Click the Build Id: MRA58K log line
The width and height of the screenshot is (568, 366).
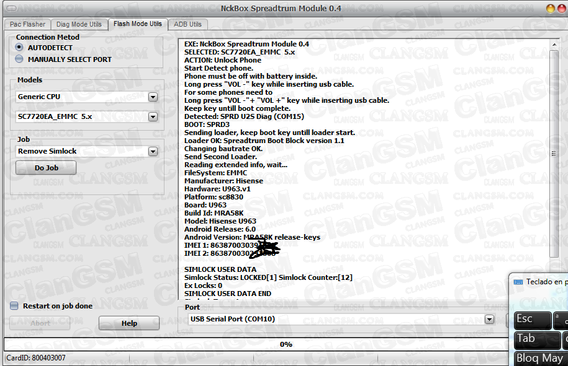[x=214, y=213]
